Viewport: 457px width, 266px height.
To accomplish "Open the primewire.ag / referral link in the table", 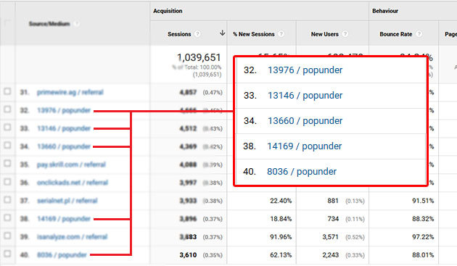I will tap(70, 92).
